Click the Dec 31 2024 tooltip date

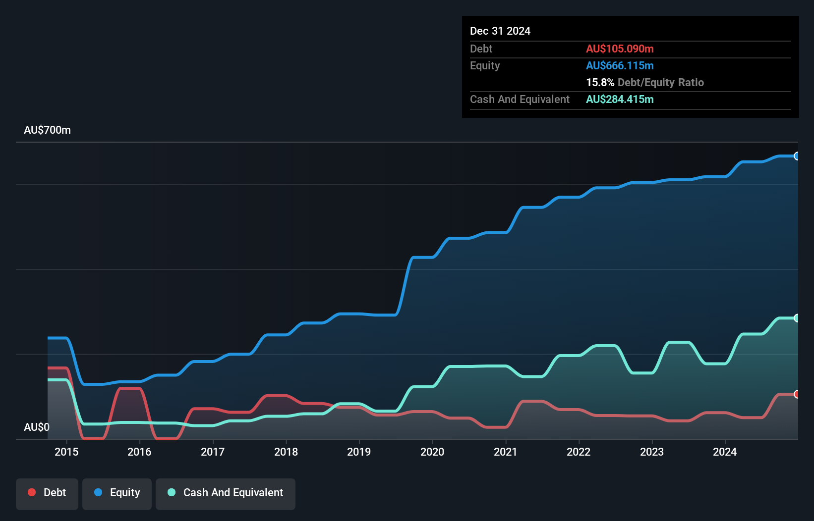(x=500, y=31)
